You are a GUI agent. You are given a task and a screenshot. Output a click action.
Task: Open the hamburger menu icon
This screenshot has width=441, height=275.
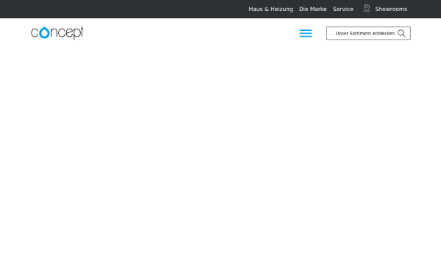(x=306, y=33)
